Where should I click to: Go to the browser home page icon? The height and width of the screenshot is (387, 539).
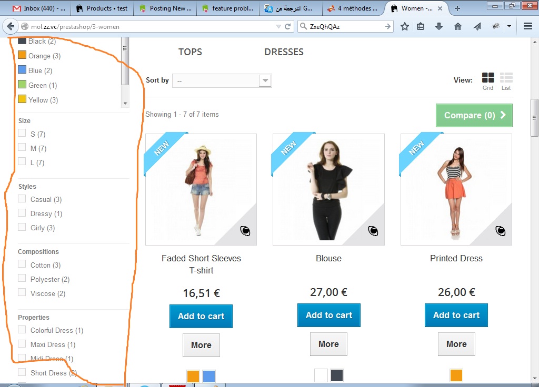pos(458,26)
